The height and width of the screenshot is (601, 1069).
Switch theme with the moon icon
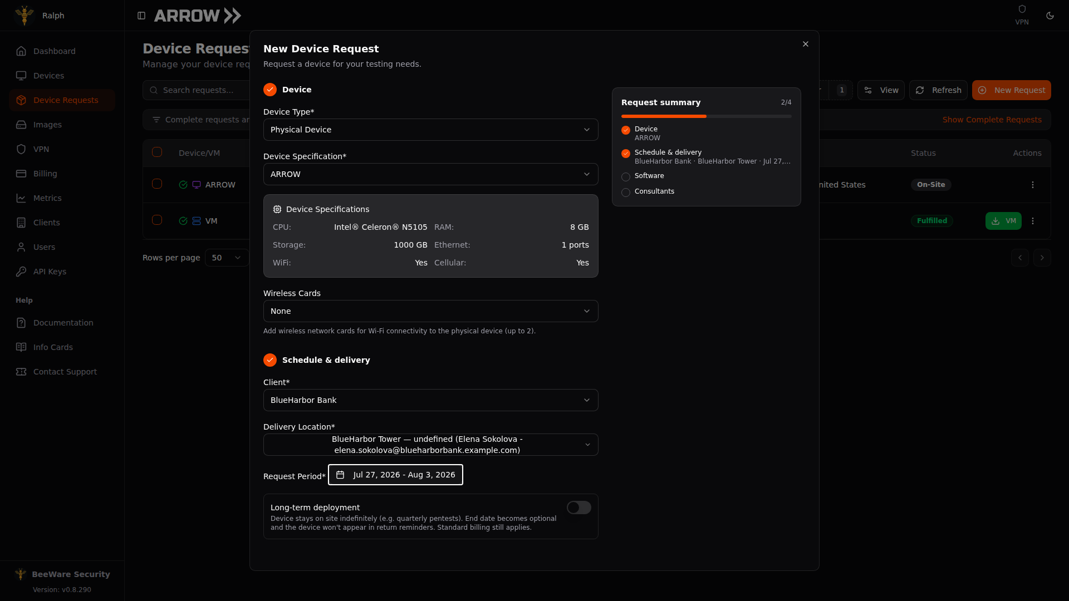(x=1050, y=16)
